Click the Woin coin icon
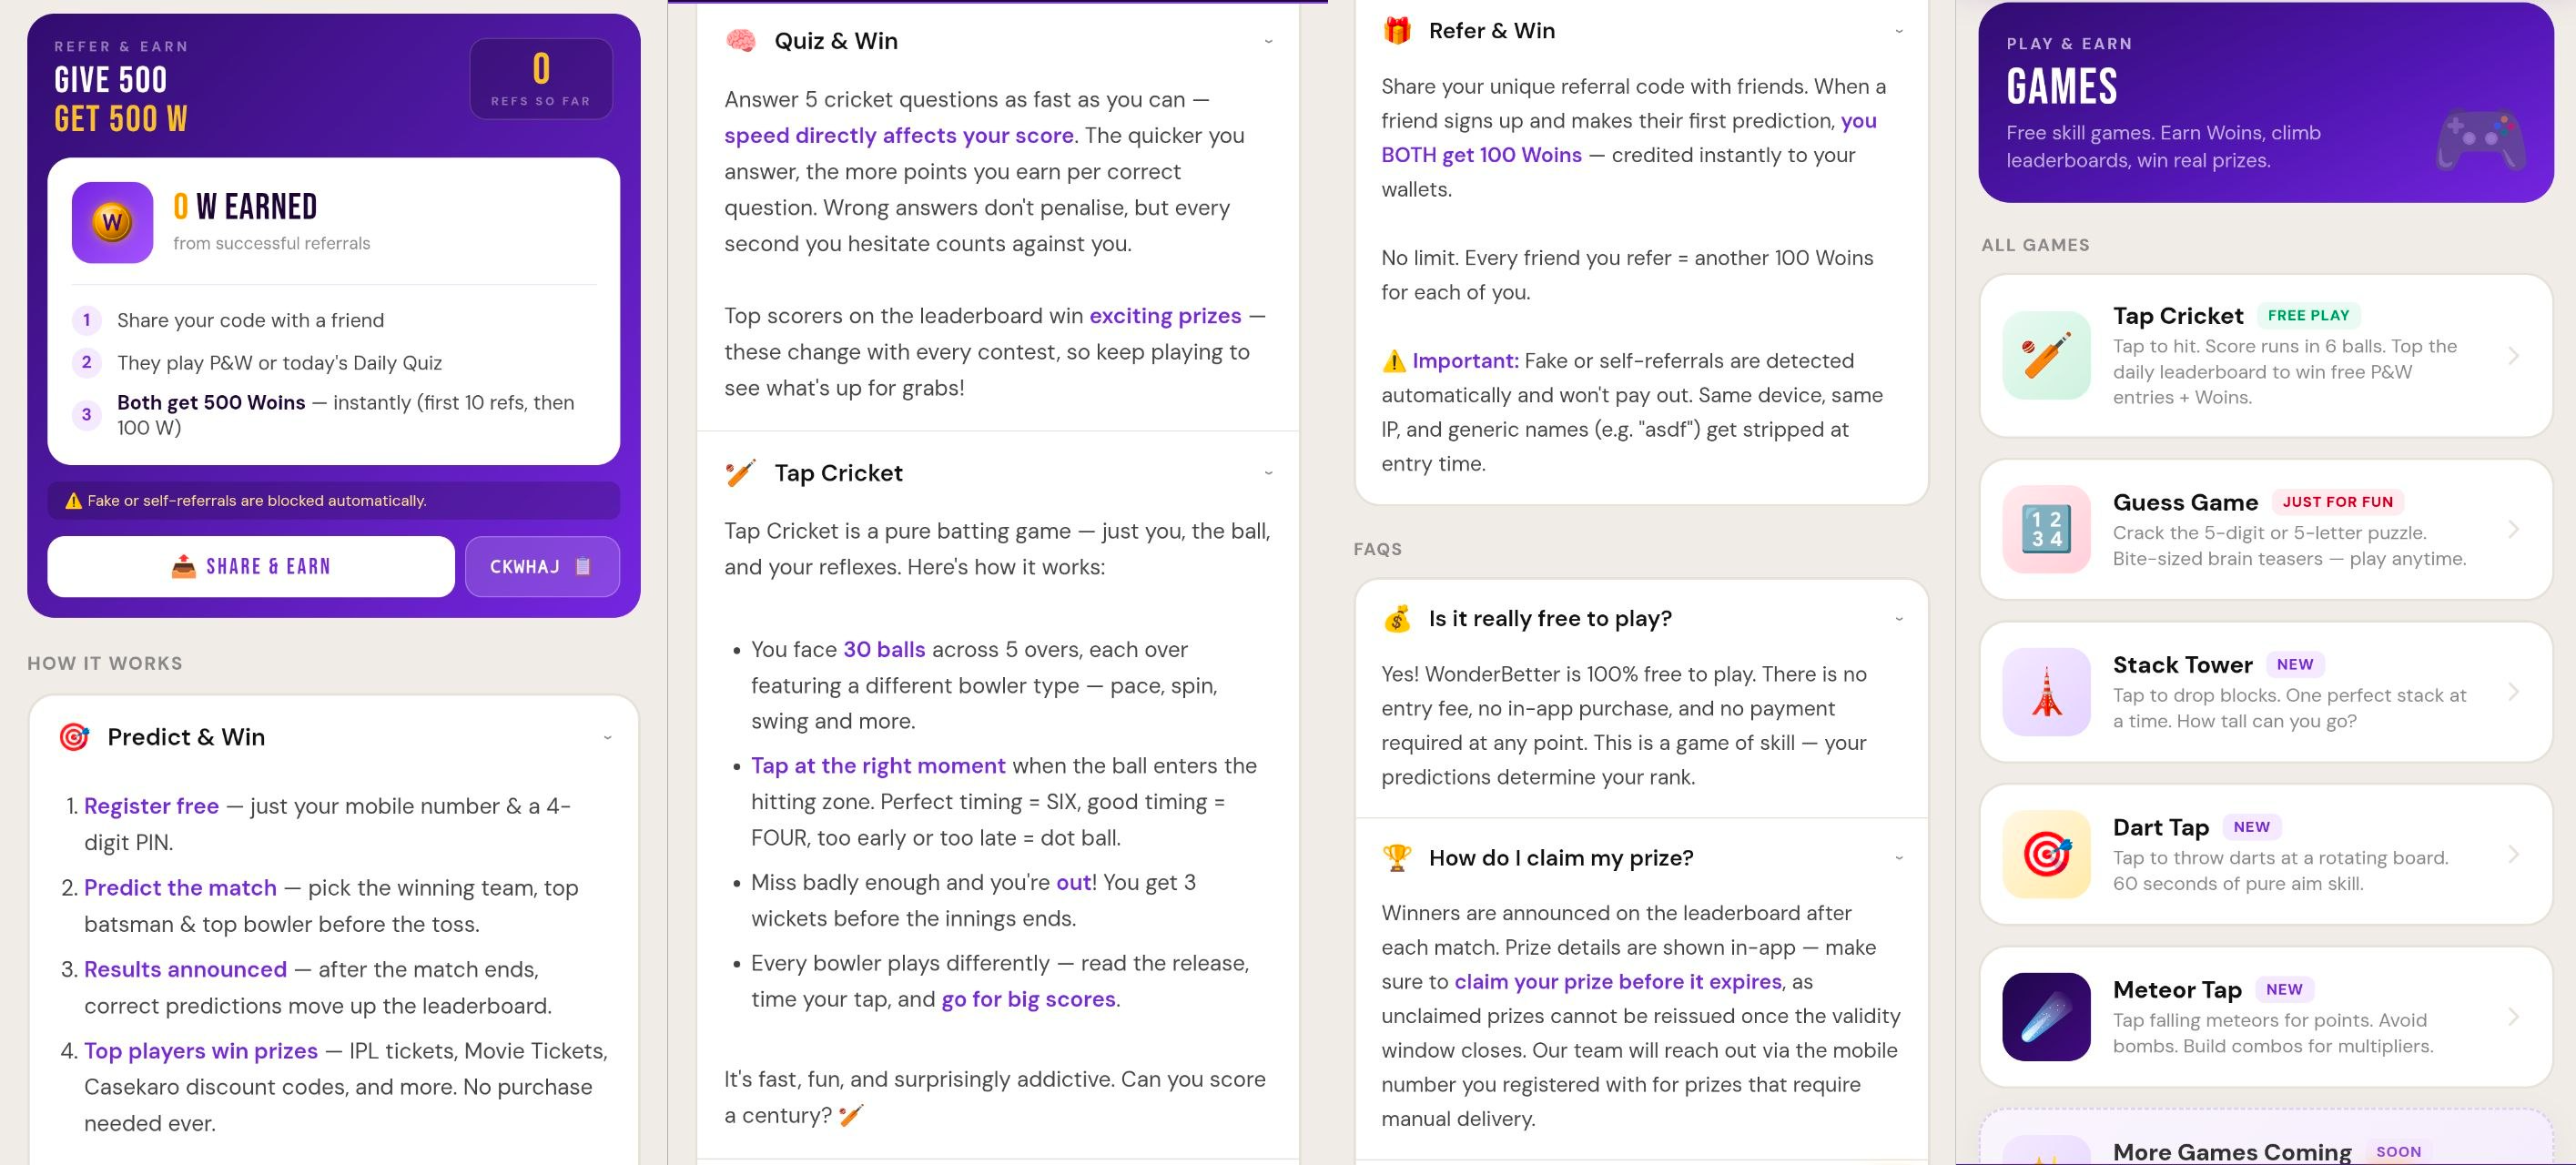Screen dimensions: 2576x1165 click(112, 222)
